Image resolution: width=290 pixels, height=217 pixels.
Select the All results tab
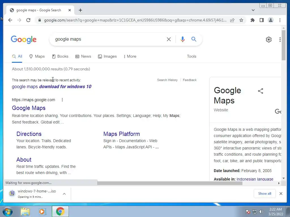pyautogui.click(x=17, y=57)
